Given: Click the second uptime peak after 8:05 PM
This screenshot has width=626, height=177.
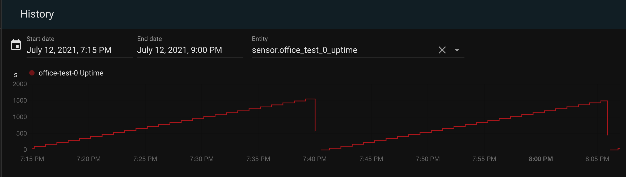Looking at the screenshot, I should point(604,101).
